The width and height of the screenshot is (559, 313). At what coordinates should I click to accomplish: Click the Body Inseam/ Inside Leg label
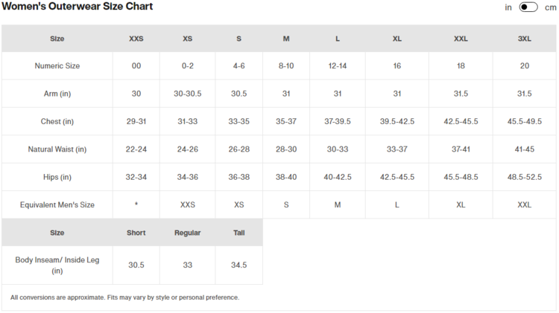pos(57,265)
